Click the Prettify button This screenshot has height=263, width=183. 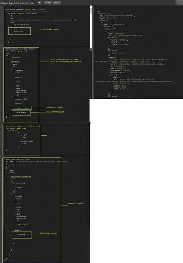[48, 3]
